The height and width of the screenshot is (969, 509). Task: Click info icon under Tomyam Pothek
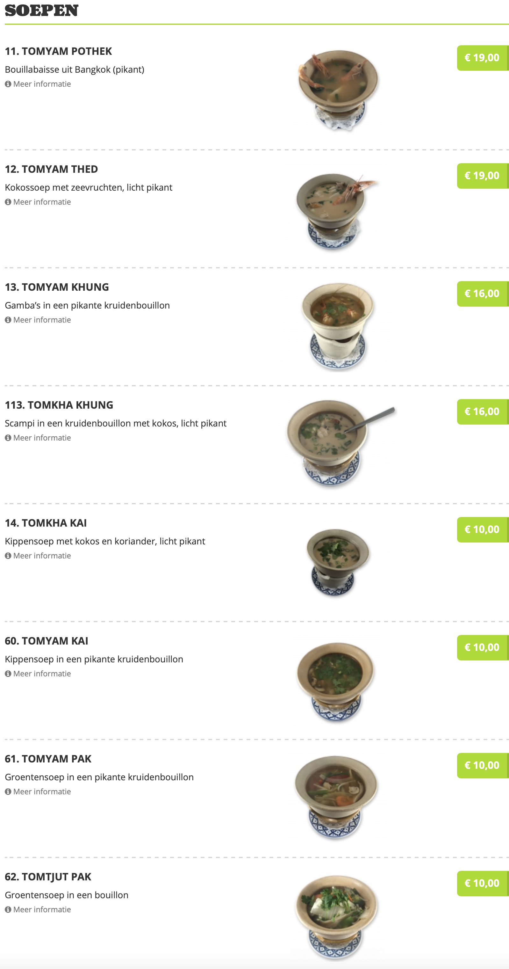(x=8, y=84)
